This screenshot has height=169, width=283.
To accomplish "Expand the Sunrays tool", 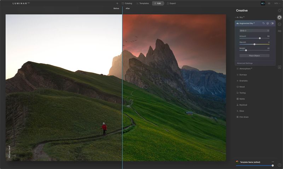I will 242,75.
